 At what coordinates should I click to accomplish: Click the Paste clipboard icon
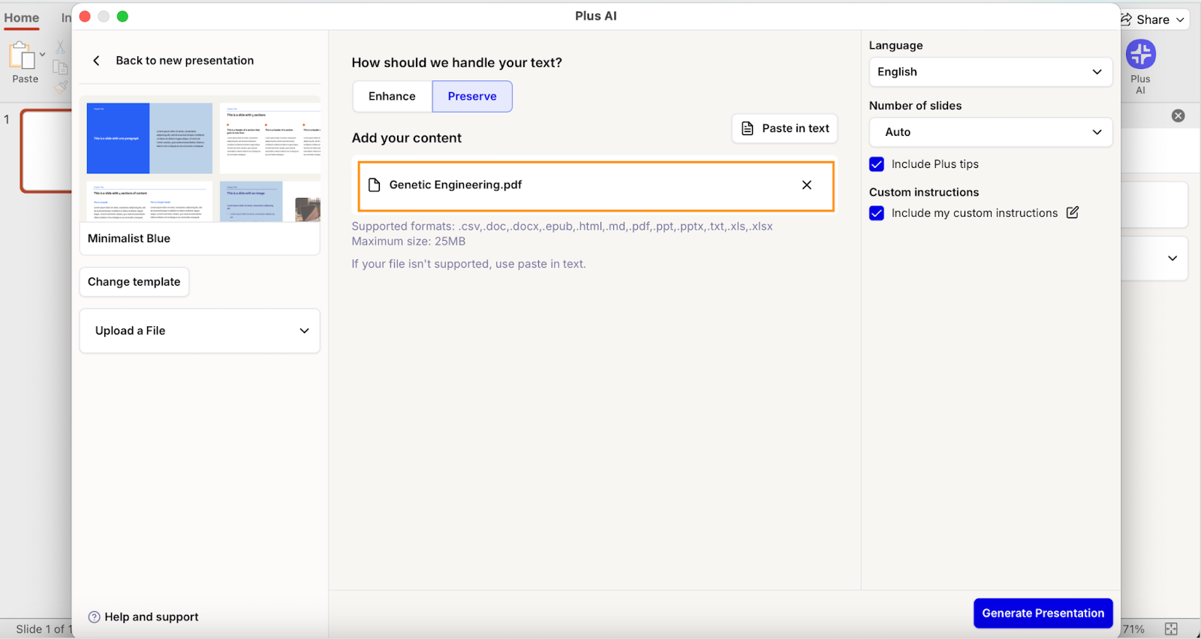pyautogui.click(x=23, y=56)
